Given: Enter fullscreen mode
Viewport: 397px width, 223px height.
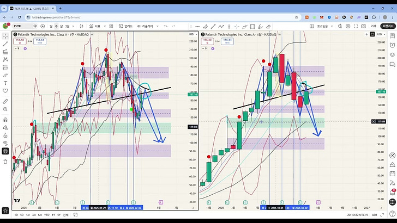Looking at the screenshot, I should pos(356,26).
